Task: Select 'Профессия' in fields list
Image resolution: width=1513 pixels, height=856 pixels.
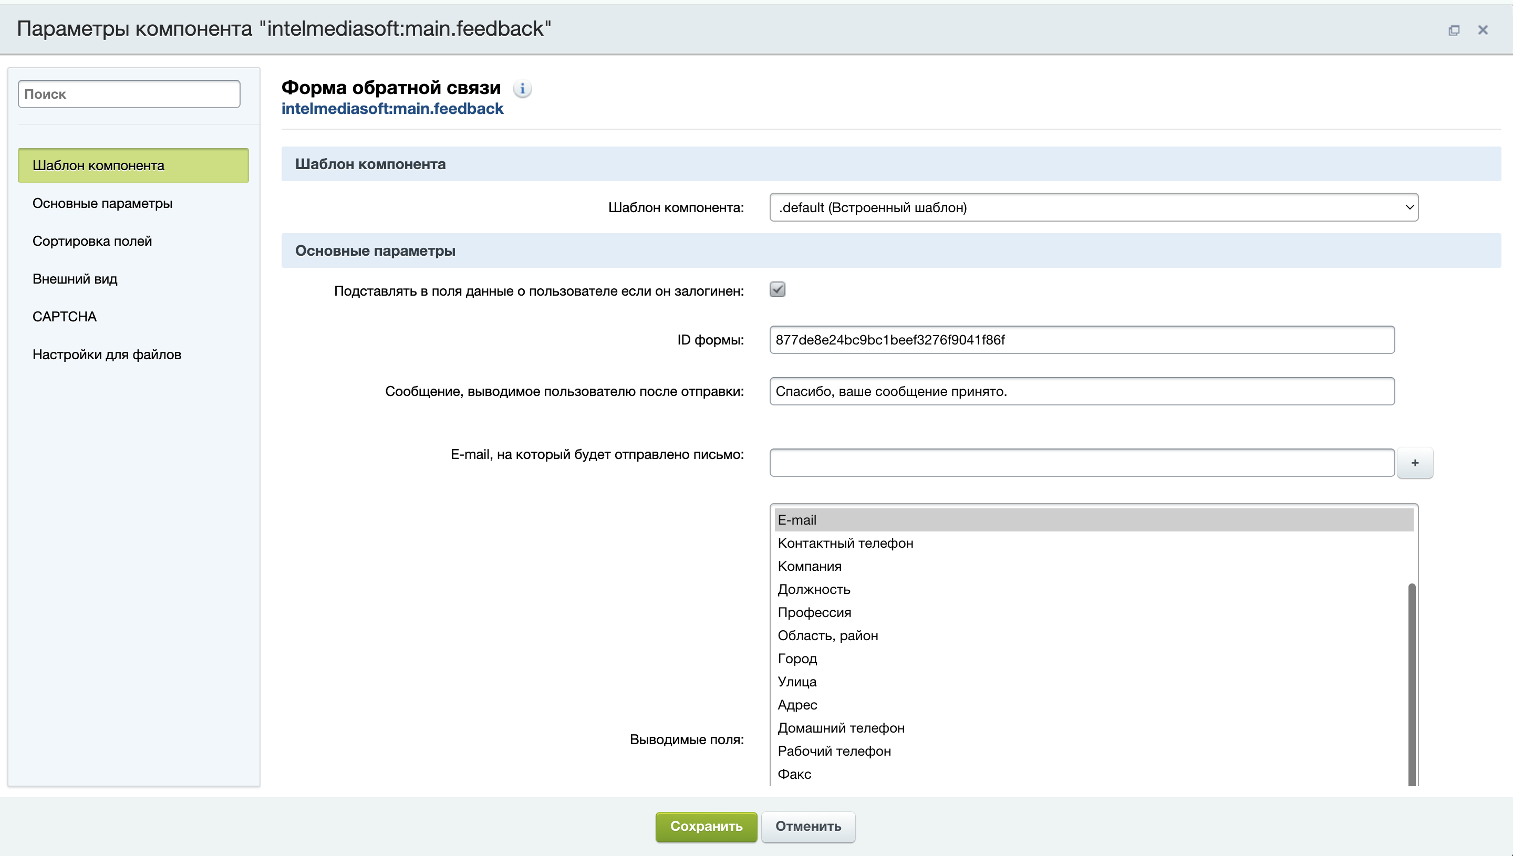Action: pos(1094,612)
